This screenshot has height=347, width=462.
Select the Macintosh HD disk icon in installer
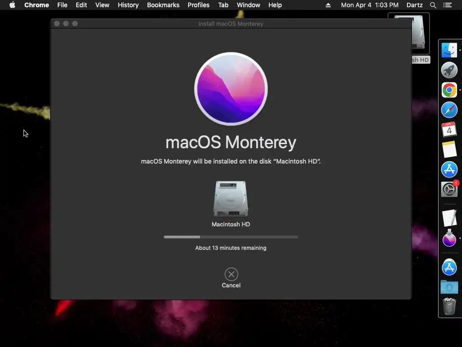tap(231, 199)
